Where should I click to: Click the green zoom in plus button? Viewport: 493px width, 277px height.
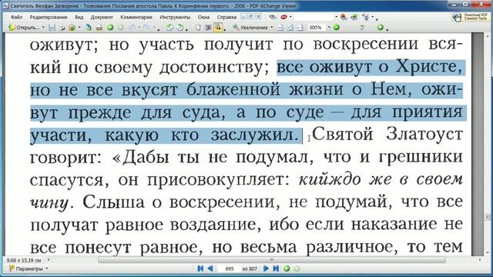(380, 28)
